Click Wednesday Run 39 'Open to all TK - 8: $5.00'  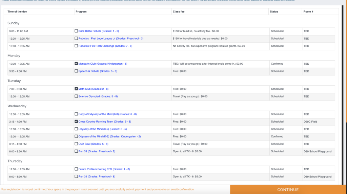187,152
